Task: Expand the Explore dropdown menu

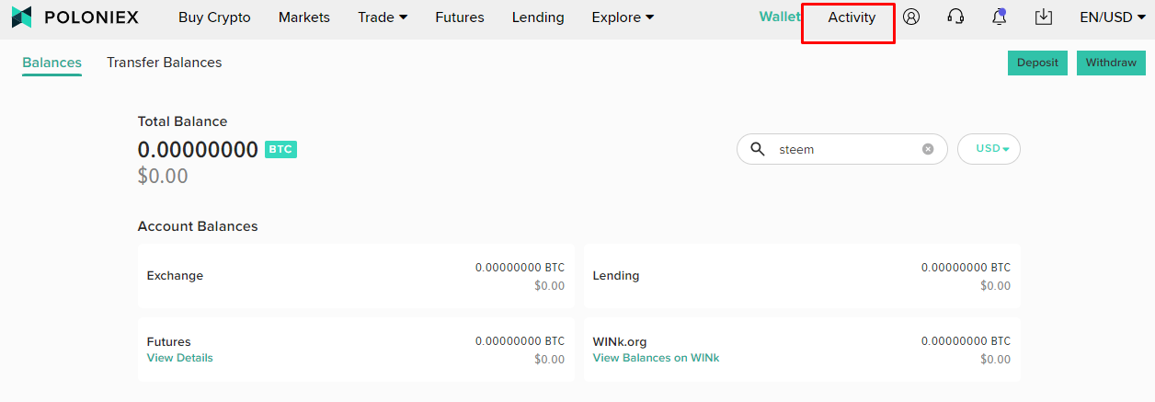Action: (623, 17)
